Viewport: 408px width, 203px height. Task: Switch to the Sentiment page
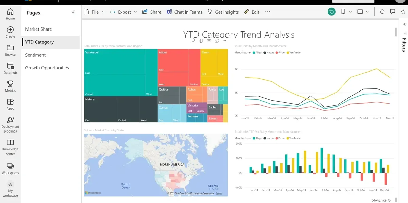pyautogui.click(x=35, y=55)
